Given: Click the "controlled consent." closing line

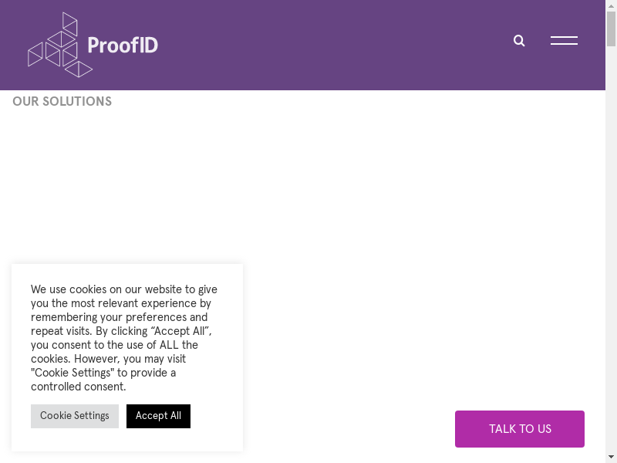Looking at the screenshot, I should click(78, 387).
